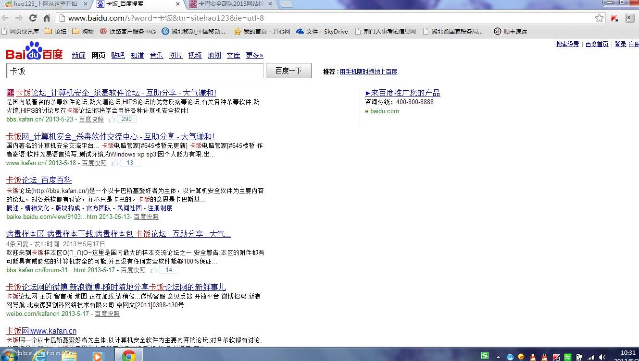Click 登录 link

click(620, 44)
